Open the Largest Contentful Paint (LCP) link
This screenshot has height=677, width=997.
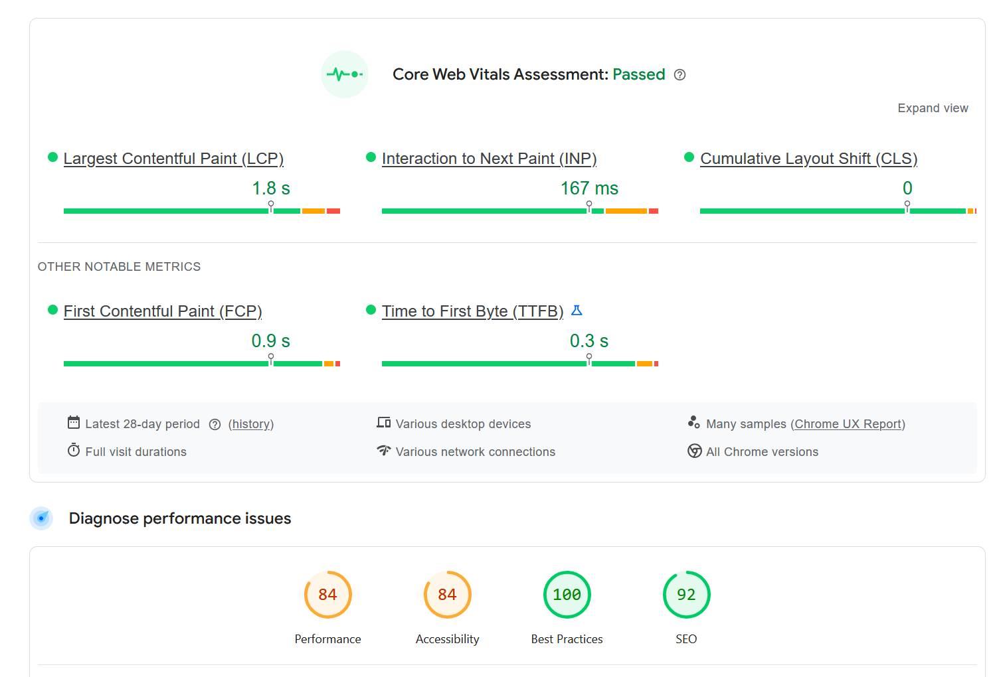173,159
